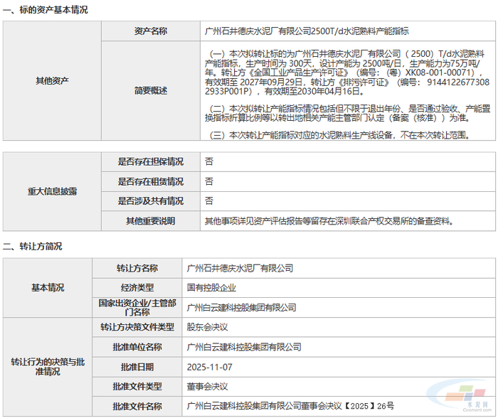Select the value 股东会决议
Image resolution: width=498 pixels, height=418 pixels.
pos(207,327)
